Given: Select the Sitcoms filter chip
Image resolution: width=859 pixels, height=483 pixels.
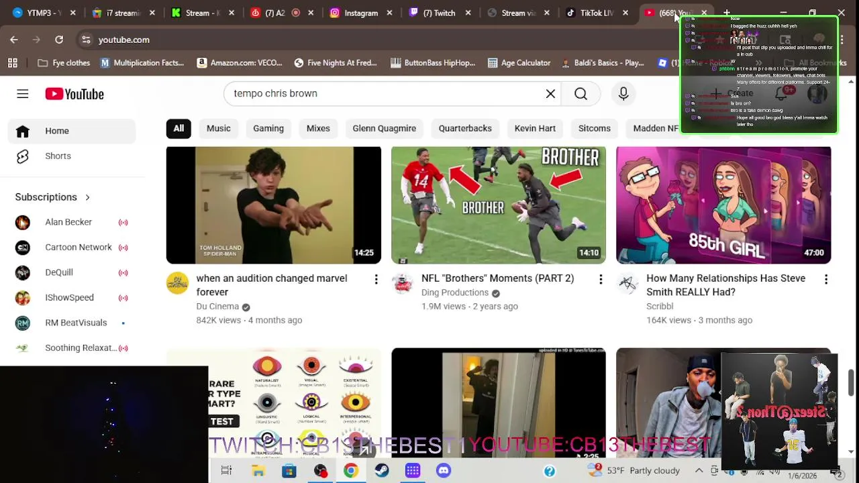Looking at the screenshot, I should pyautogui.click(x=595, y=128).
